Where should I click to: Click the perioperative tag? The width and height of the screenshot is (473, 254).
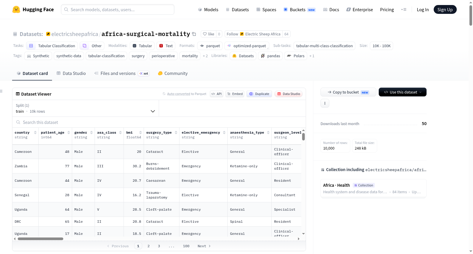click(163, 56)
